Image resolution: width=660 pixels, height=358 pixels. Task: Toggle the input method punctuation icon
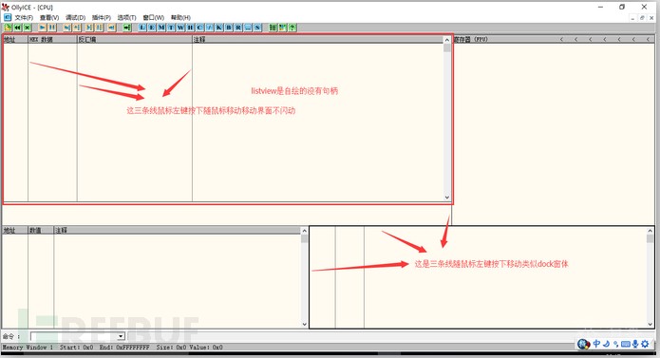point(615,344)
